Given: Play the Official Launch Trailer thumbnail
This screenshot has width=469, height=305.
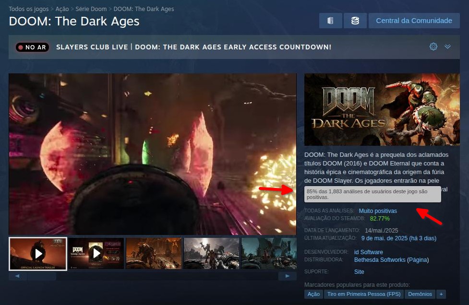Looking at the screenshot, I should click(x=38, y=254).
